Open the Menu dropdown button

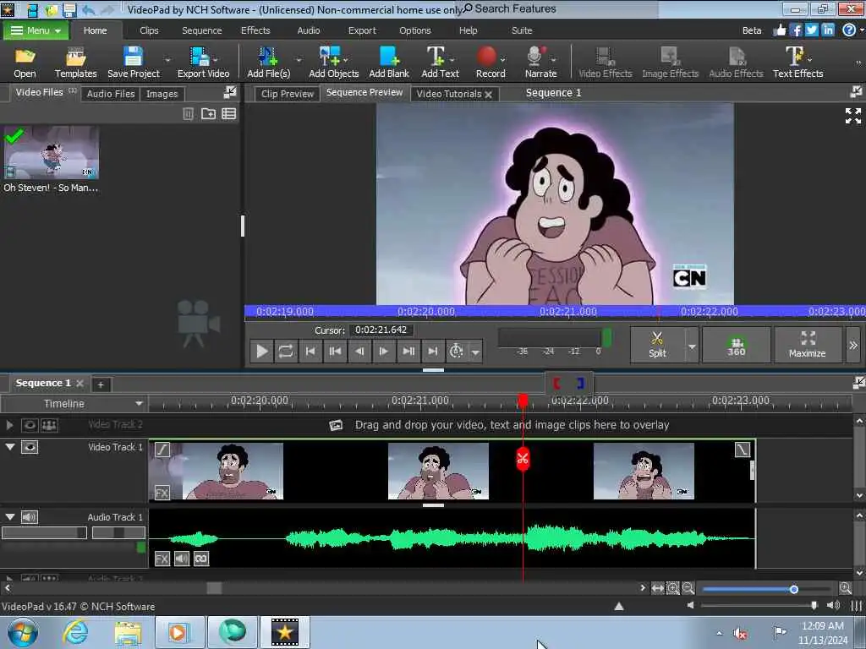point(36,30)
